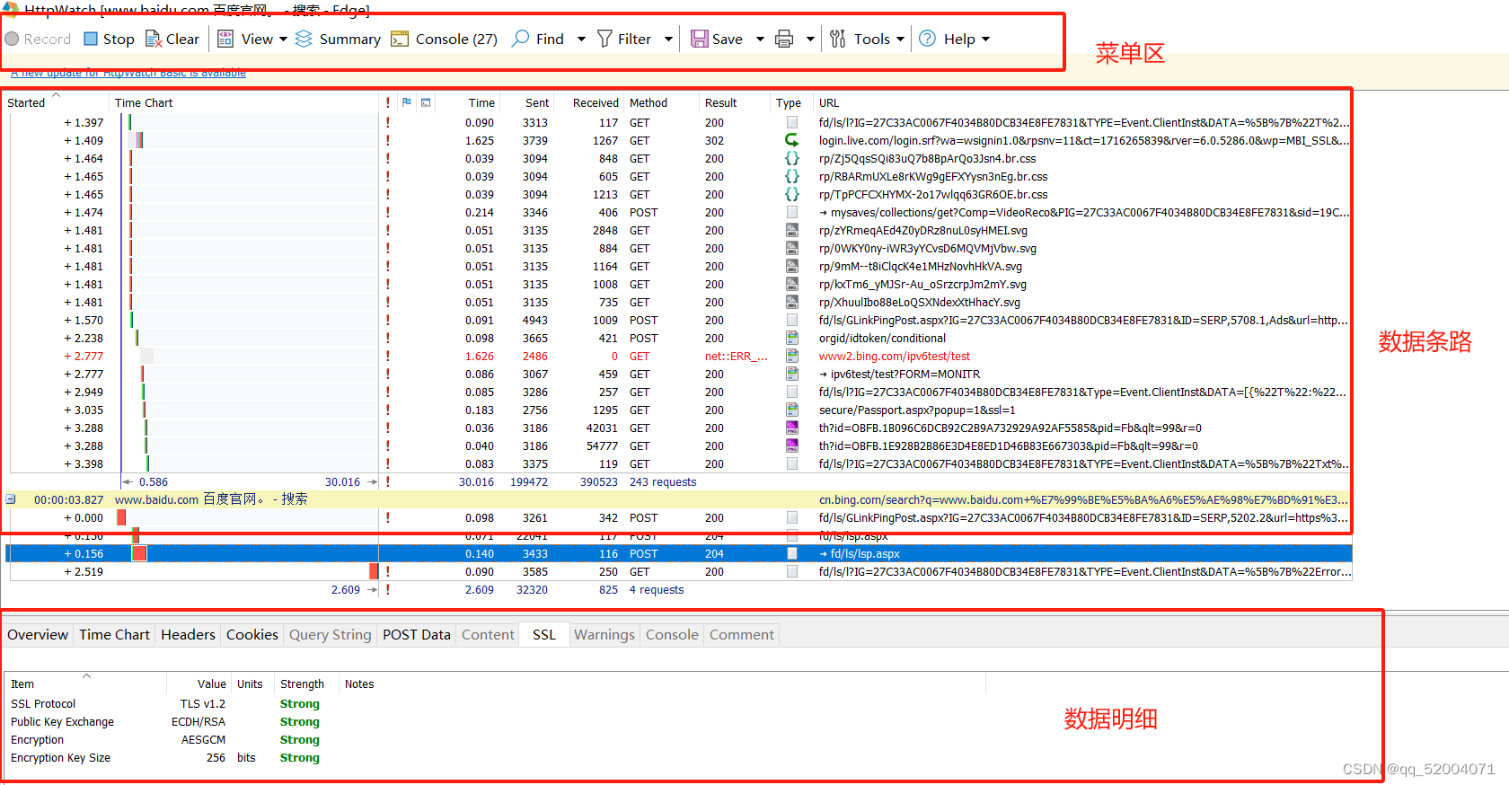Click the warning exclamation column header
1509x785 pixels.
point(388,102)
